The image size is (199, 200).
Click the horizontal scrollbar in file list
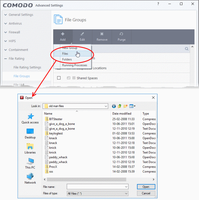(86, 180)
